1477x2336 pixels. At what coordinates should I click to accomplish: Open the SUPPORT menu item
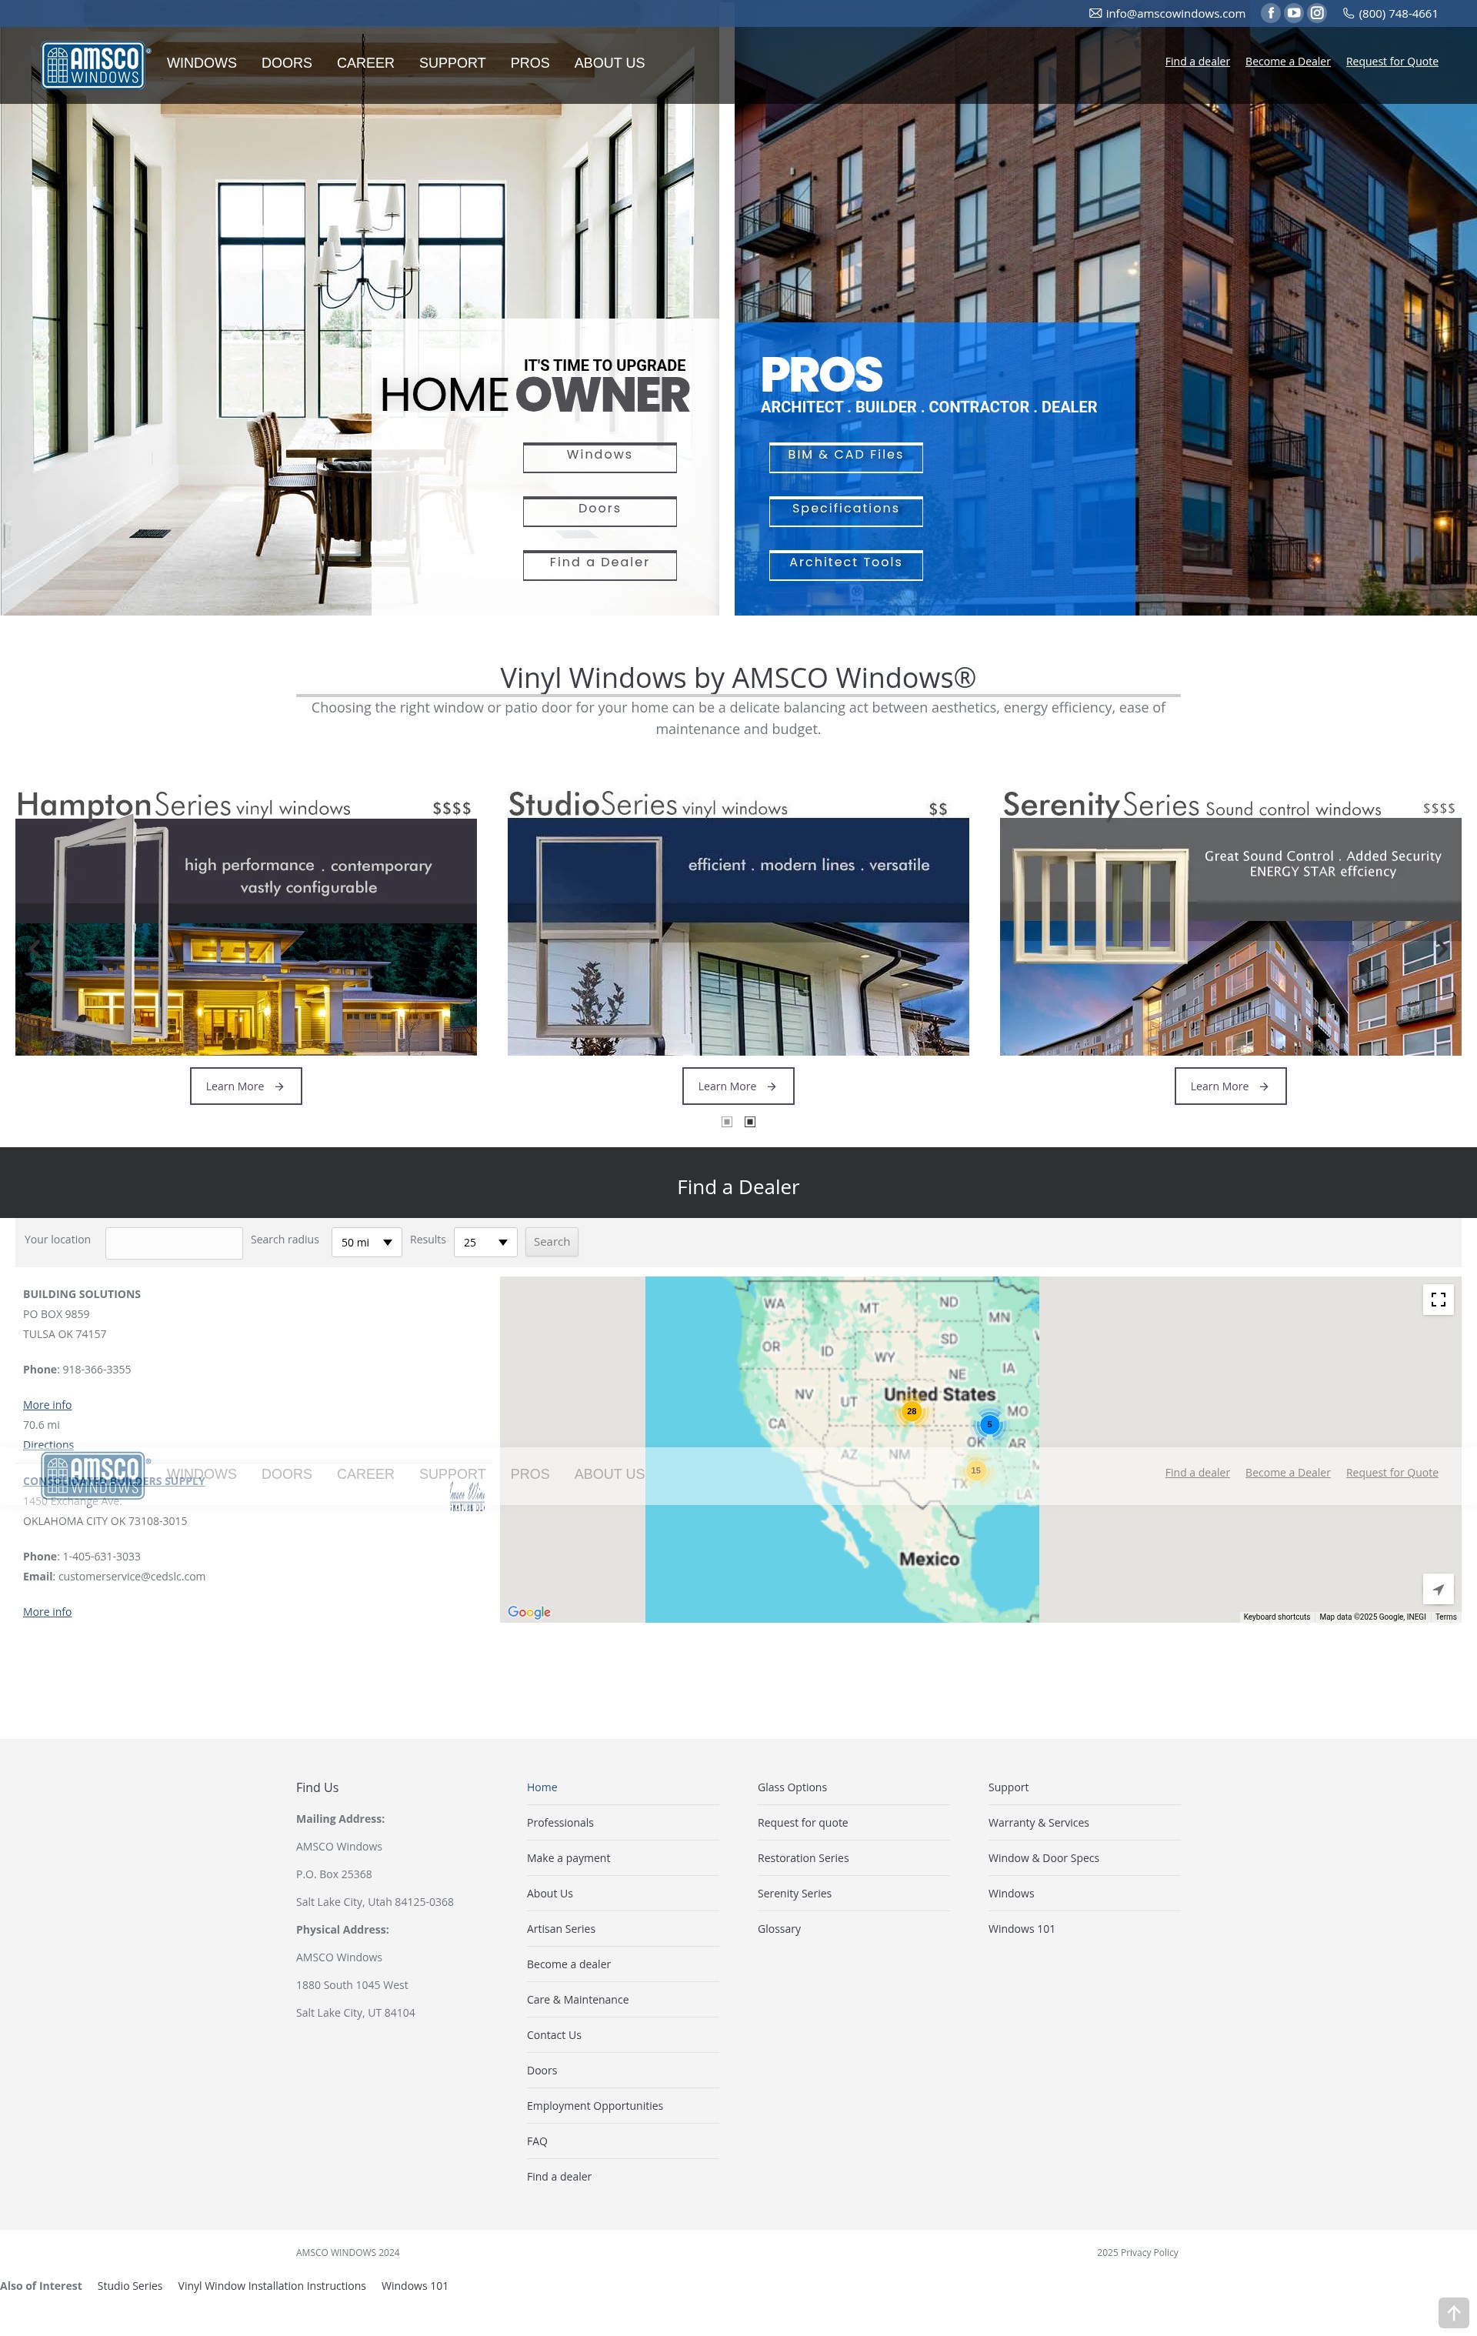[452, 63]
